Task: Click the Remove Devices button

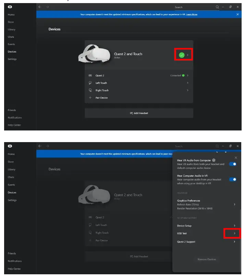Action: [x=207, y=259]
